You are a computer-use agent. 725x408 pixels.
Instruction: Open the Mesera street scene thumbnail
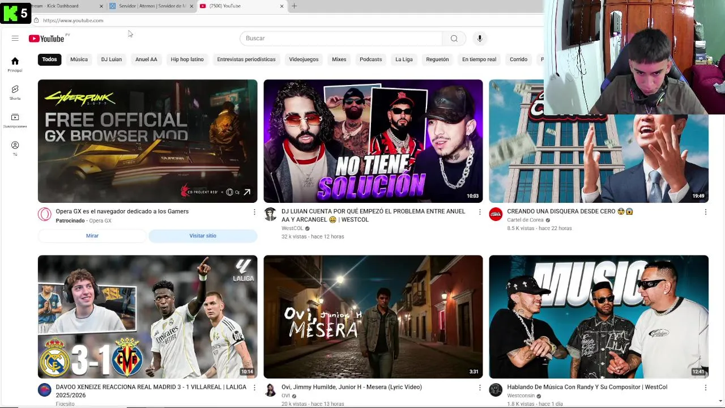click(x=373, y=317)
